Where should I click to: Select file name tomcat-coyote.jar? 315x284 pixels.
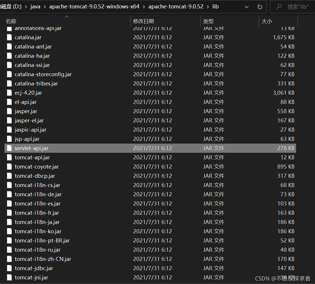pos(37,167)
